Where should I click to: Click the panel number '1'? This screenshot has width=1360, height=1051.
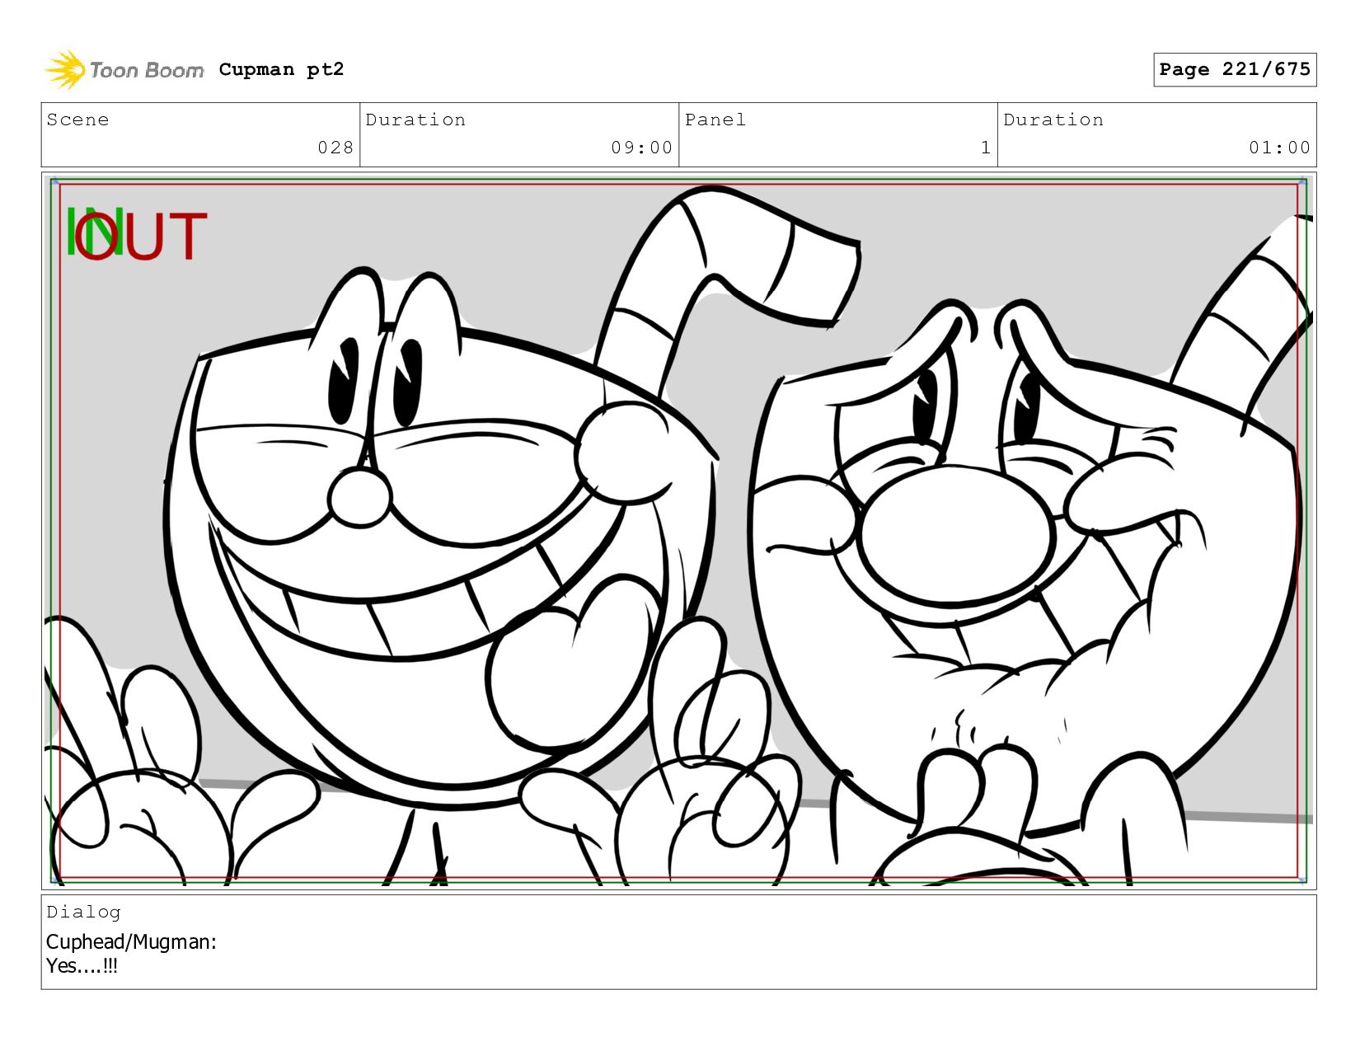(x=985, y=148)
